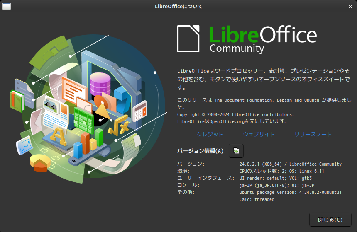The width and height of the screenshot is (357, 232).
Task: Click the バージョン: label
Action: [x=191, y=164]
